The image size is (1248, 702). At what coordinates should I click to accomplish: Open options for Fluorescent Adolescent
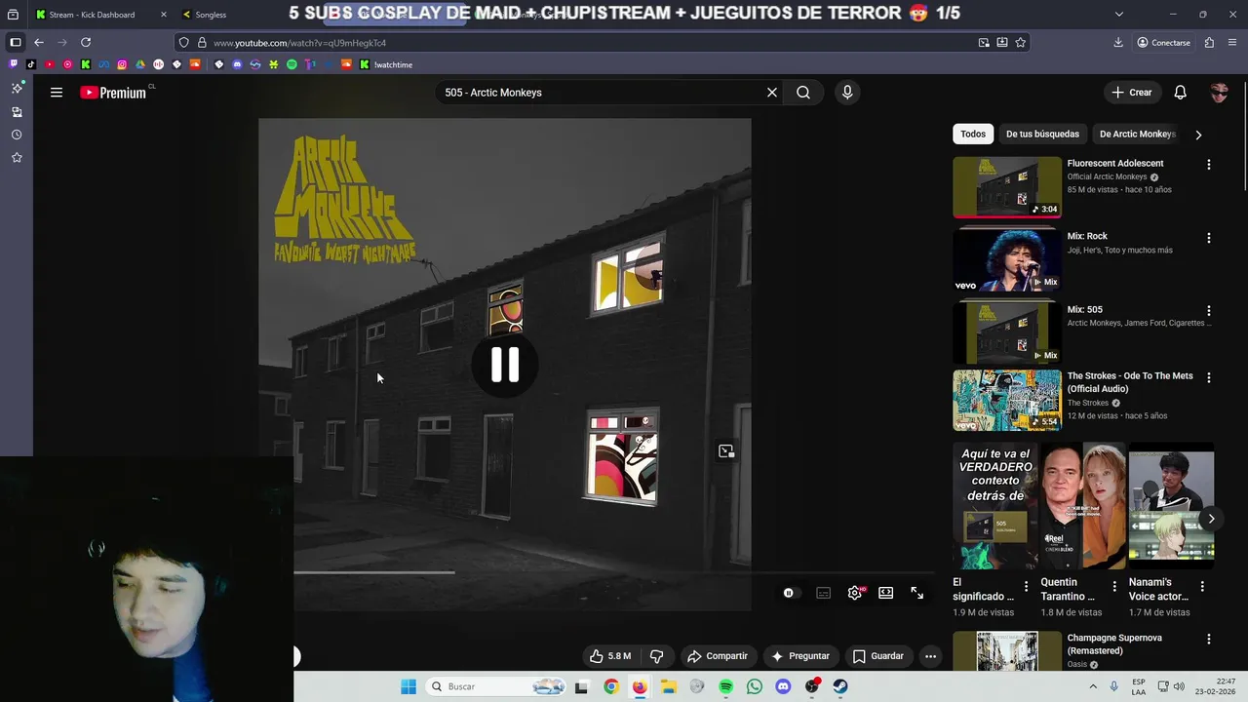pyautogui.click(x=1209, y=165)
